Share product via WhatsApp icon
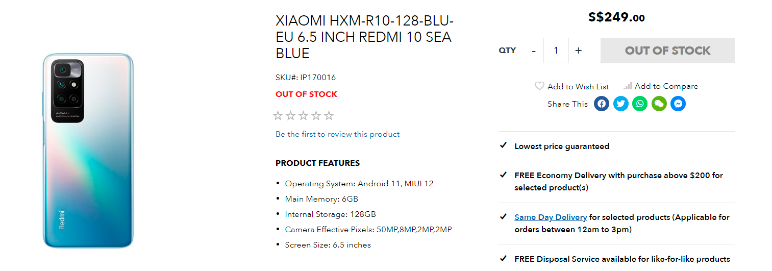This screenshot has height=271, width=772. 640,104
